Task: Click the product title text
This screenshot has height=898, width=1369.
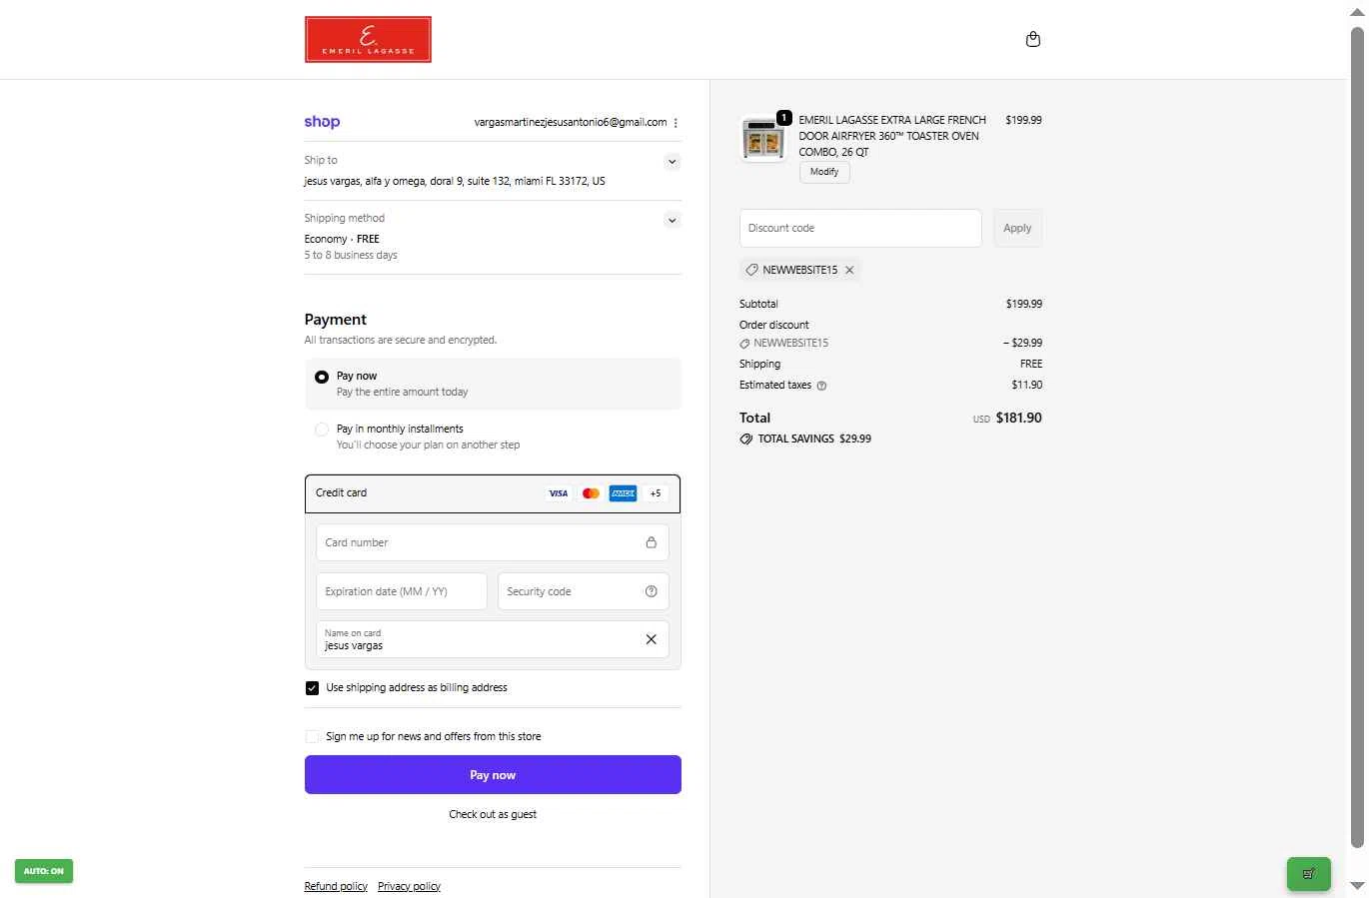Action: coord(892,136)
